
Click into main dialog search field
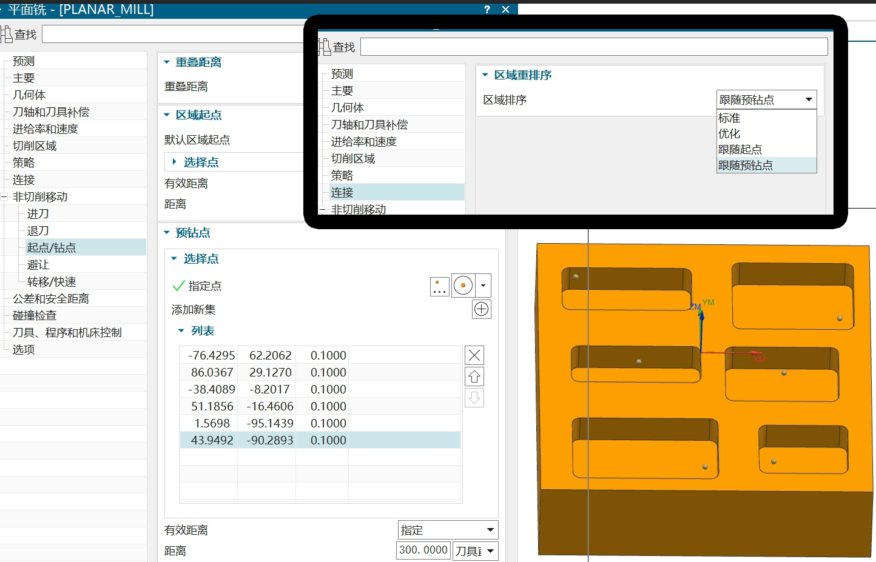point(173,34)
